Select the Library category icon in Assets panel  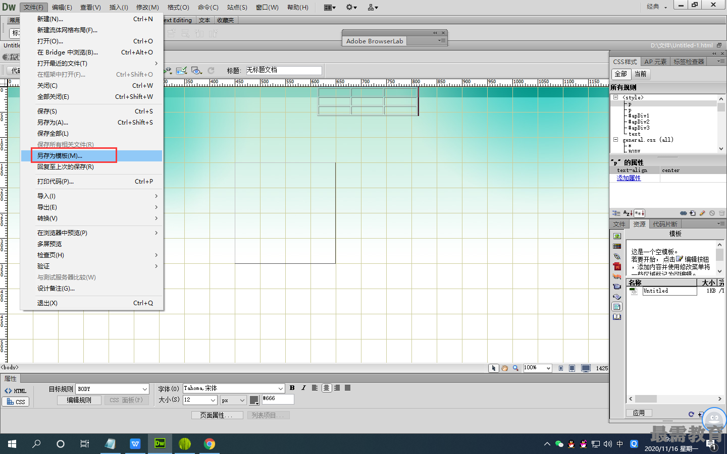pos(617,317)
